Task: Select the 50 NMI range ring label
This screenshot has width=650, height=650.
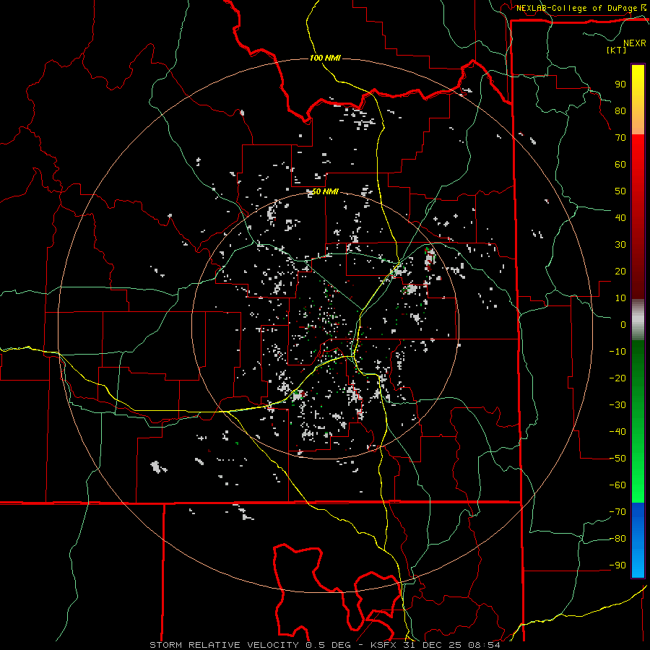Action: (x=325, y=191)
